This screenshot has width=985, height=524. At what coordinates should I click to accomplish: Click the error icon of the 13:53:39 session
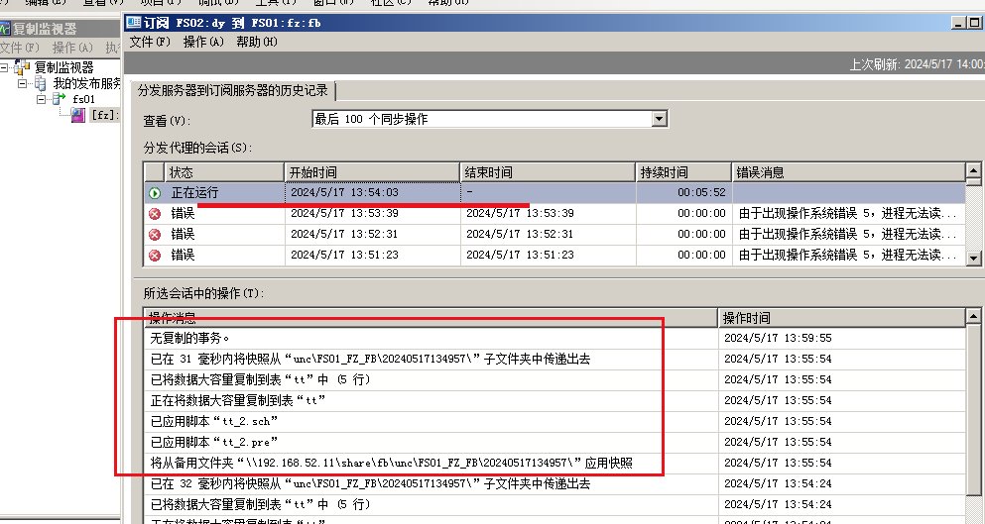(x=155, y=214)
